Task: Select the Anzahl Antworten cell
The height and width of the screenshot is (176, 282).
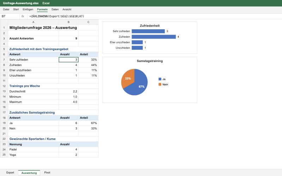Action: tap(33, 38)
